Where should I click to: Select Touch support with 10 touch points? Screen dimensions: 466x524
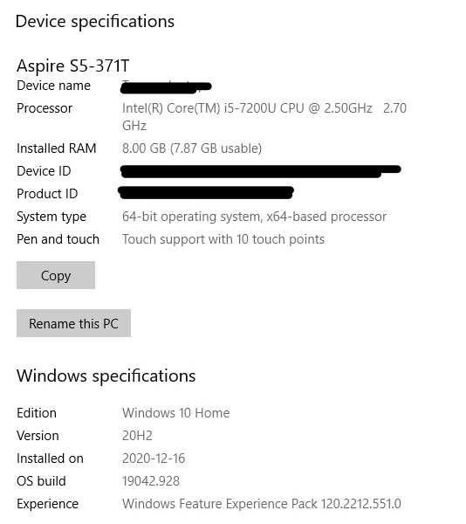tap(223, 239)
